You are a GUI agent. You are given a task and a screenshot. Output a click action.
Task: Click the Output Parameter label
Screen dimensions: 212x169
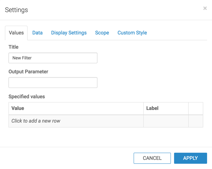[28, 72]
